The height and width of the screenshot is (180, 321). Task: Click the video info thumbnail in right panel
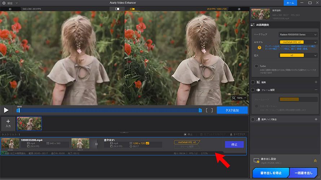261,14
